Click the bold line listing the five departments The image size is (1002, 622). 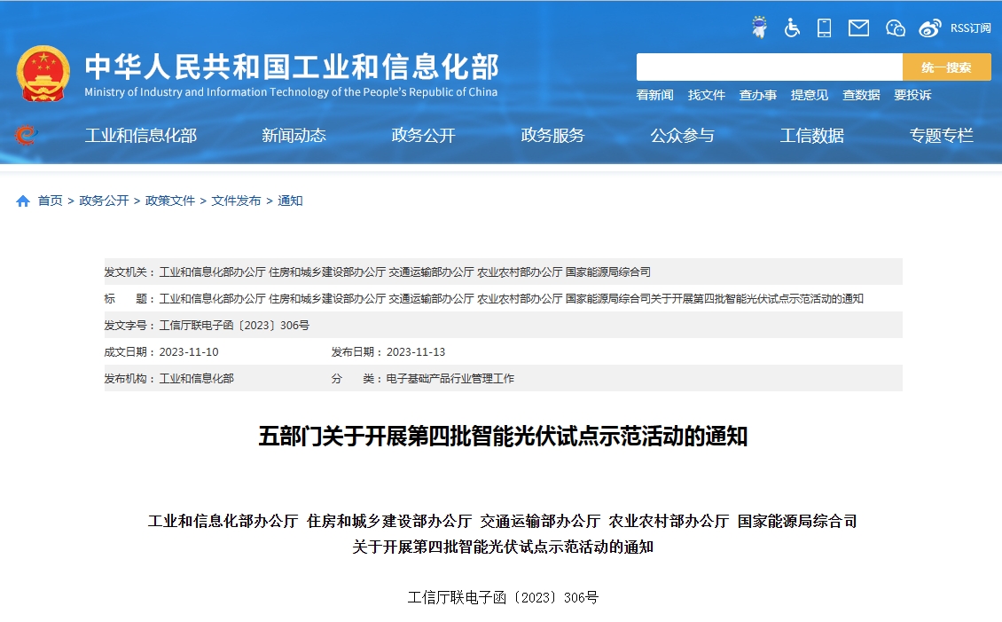[x=502, y=522]
